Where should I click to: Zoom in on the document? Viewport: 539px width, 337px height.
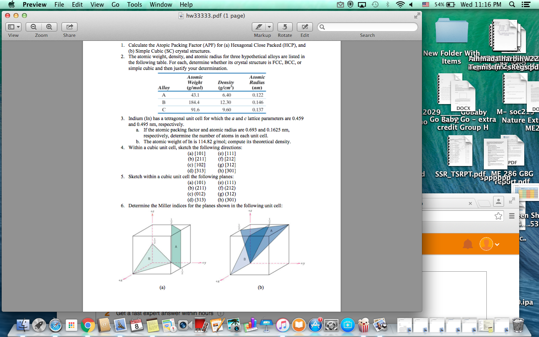tap(49, 27)
